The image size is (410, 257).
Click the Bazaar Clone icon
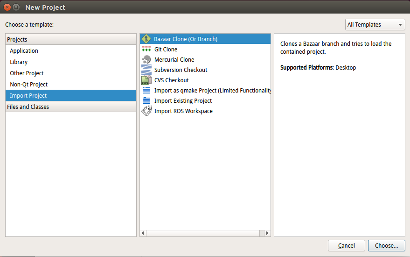click(x=146, y=39)
